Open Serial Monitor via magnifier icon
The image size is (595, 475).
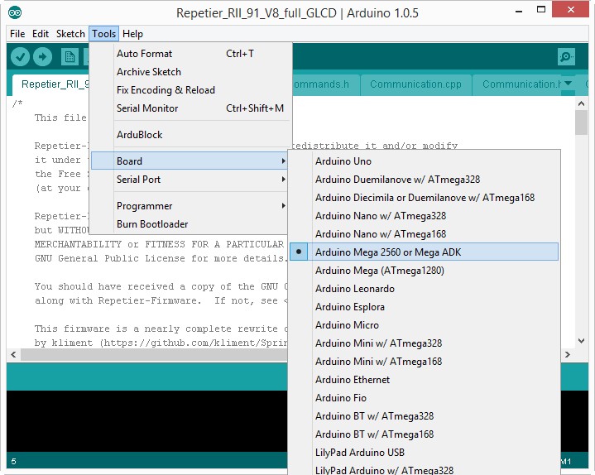[x=566, y=57]
